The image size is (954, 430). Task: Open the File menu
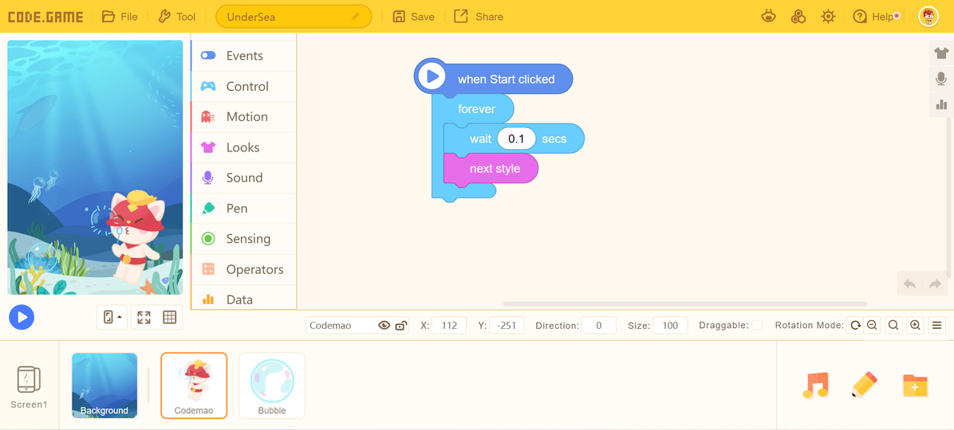[x=120, y=17]
